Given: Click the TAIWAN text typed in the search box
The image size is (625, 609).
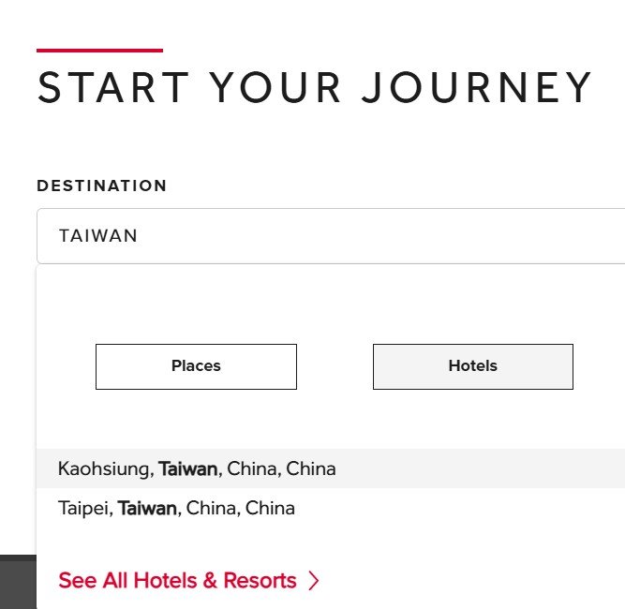Looking at the screenshot, I should 98,236.
